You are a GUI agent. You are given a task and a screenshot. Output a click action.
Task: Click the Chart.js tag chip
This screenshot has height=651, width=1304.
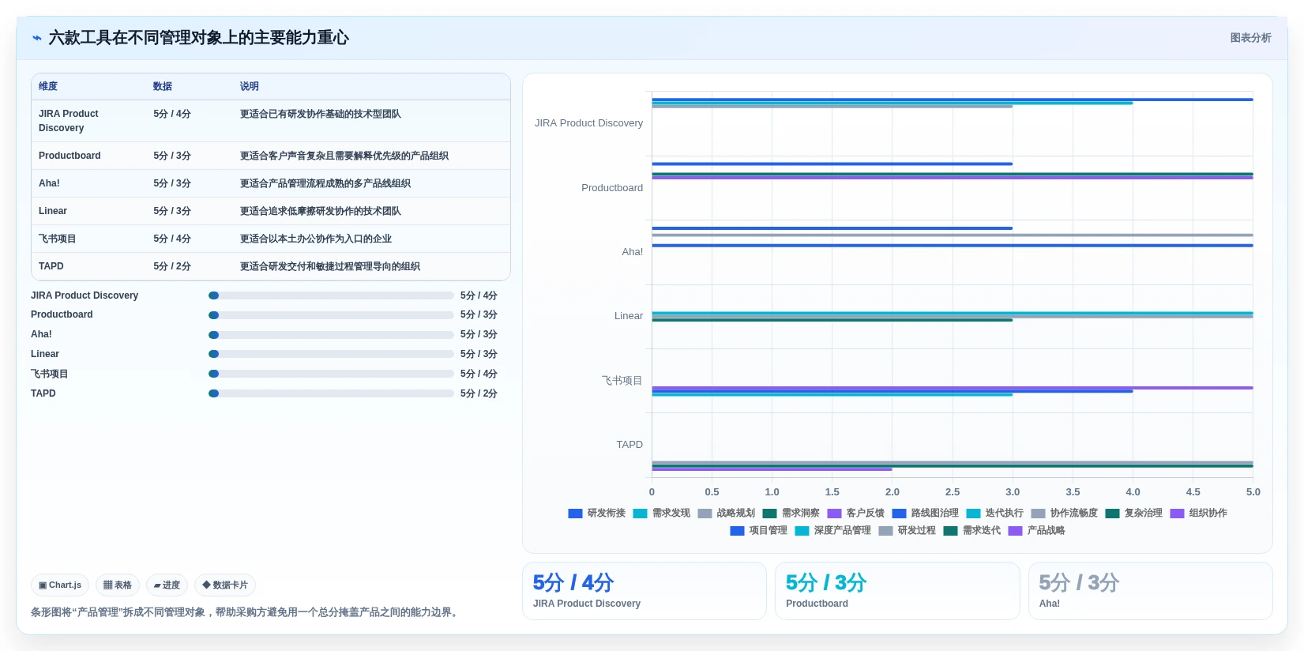click(x=60, y=585)
